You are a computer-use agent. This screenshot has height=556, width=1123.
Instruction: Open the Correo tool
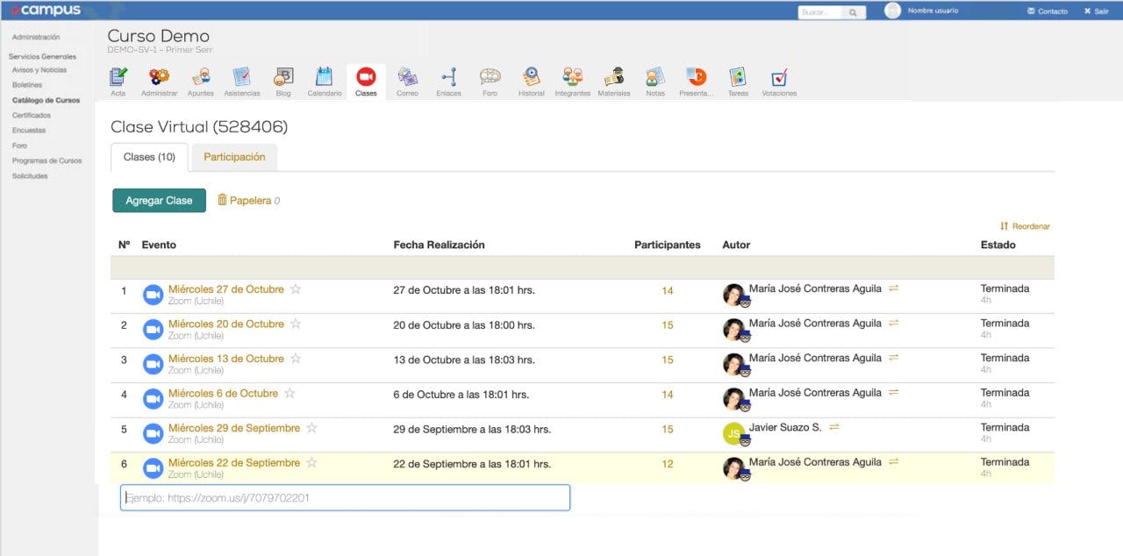[407, 79]
